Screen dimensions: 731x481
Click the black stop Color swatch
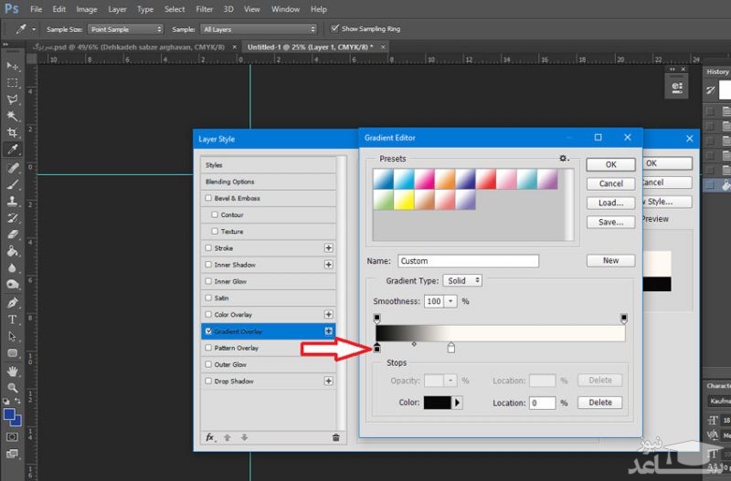click(437, 403)
